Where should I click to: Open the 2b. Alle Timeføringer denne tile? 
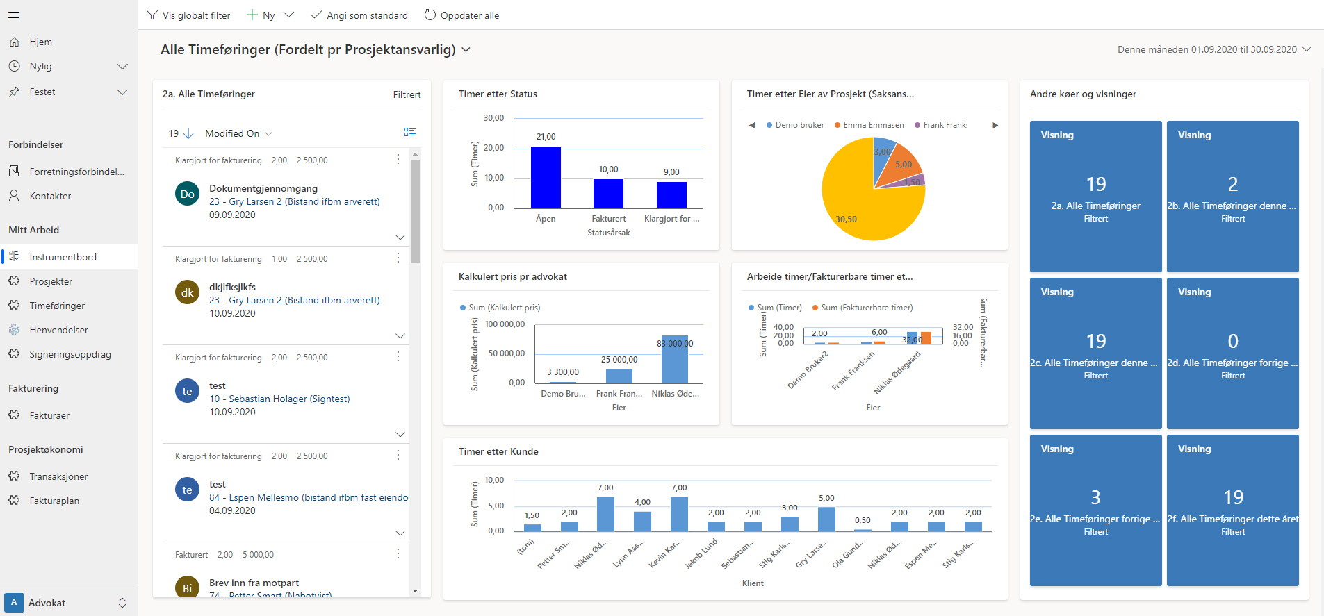pos(1233,197)
